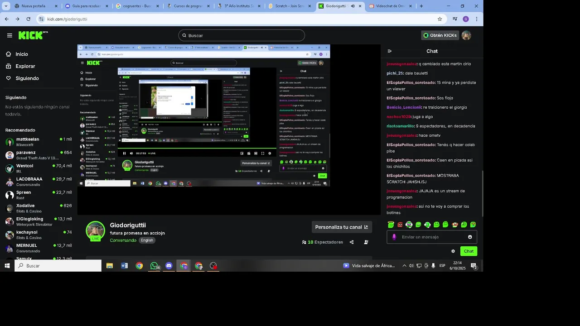
Task: Open Chrome three-dot menu
Action: click(x=476, y=19)
